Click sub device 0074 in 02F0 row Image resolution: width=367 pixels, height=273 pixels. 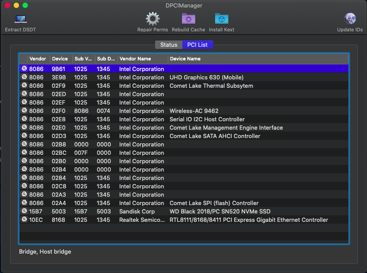(103, 111)
